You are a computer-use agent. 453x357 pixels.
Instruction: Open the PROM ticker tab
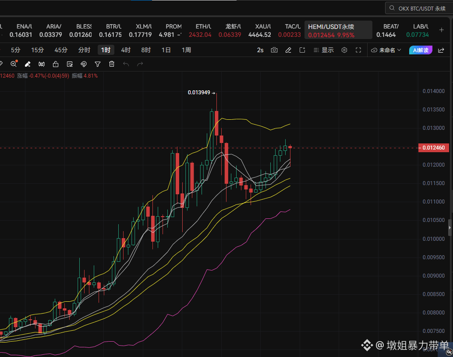coord(170,30)
